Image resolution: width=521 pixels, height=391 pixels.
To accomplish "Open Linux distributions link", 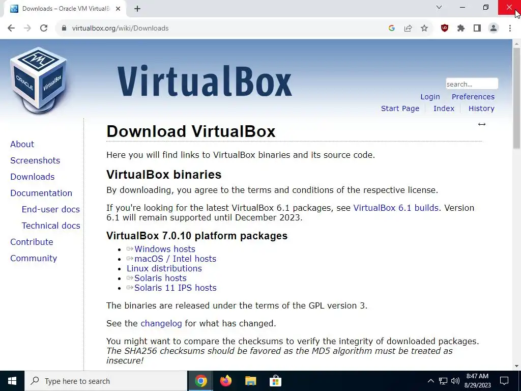I will (164, 268).
